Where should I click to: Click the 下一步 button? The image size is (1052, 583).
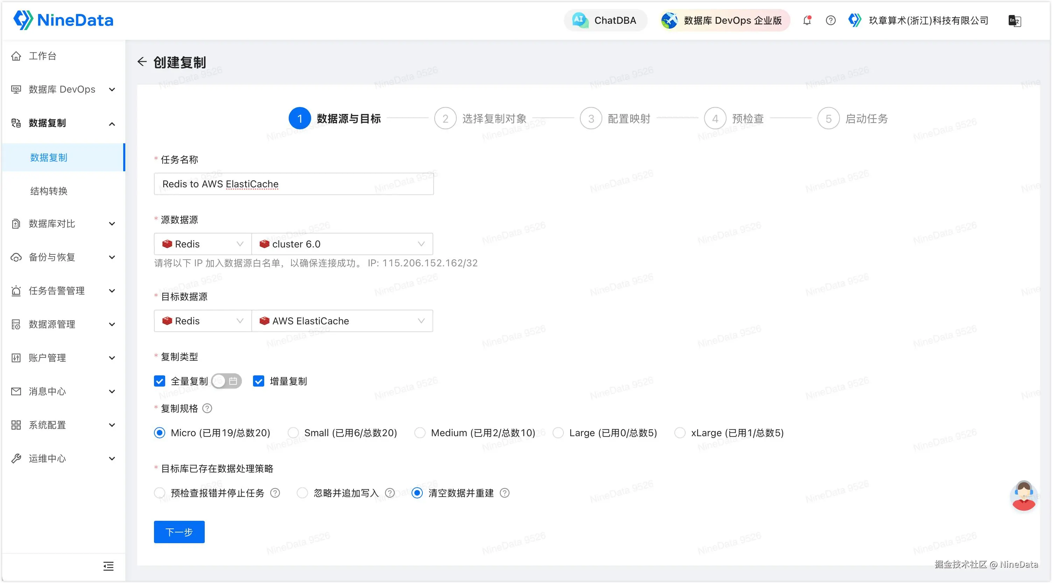click(179, 532)
